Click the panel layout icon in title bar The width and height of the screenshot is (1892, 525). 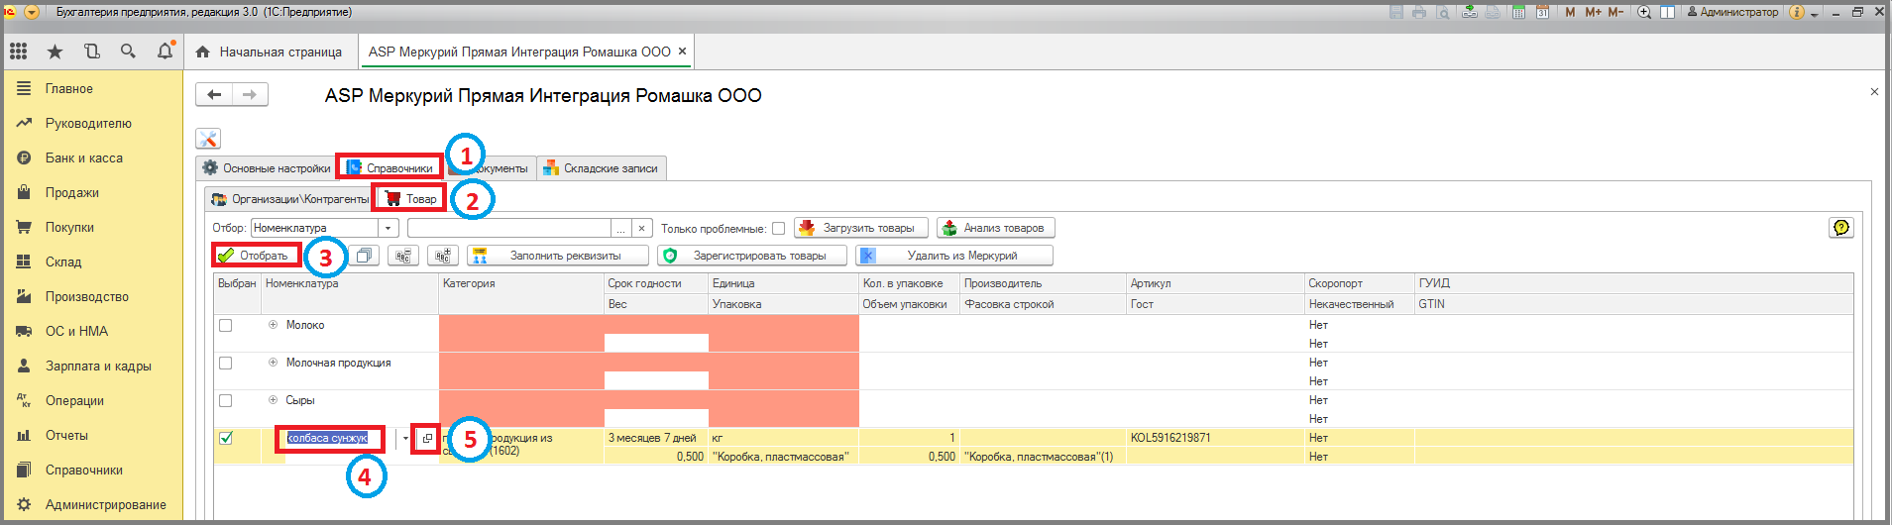click(x=1668, y=12)
